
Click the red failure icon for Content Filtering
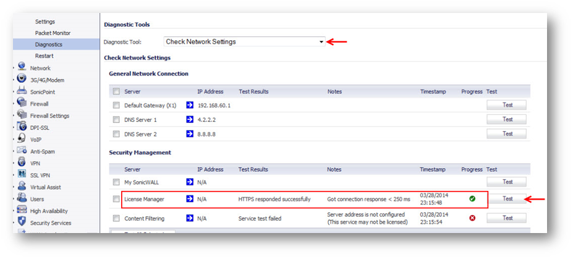472,218
